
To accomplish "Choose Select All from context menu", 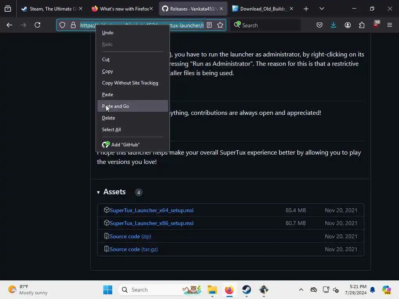I will pos(132,130).
